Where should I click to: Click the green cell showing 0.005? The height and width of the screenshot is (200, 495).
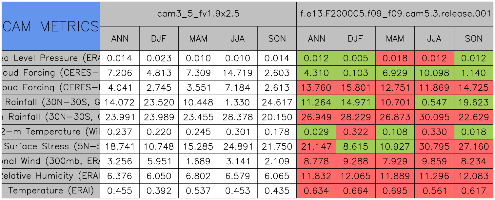pyautogui.click(x=355, y=58)
